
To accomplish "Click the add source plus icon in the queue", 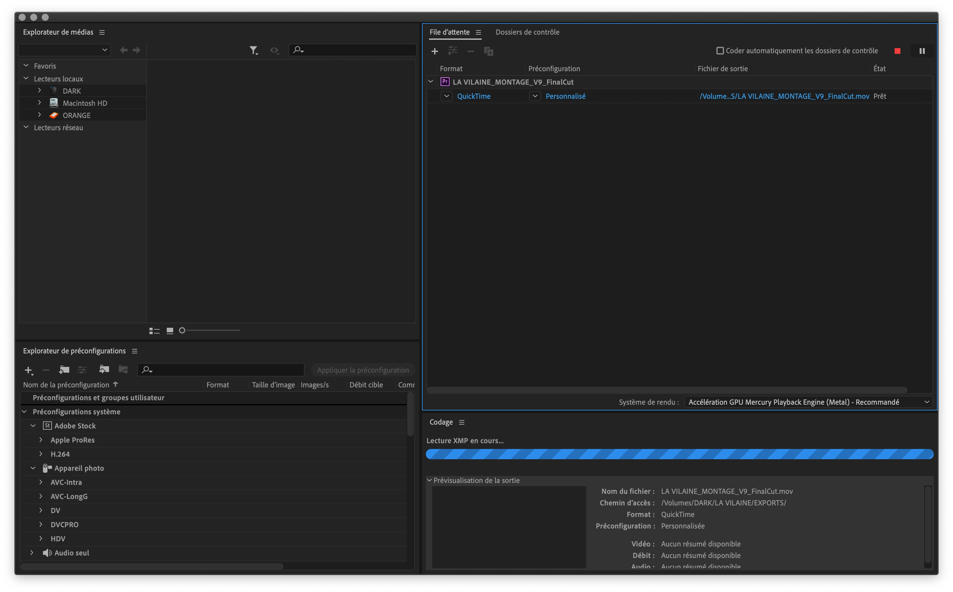I will coord(434,51).
